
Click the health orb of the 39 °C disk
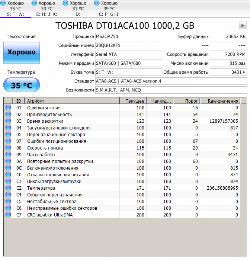98,3
